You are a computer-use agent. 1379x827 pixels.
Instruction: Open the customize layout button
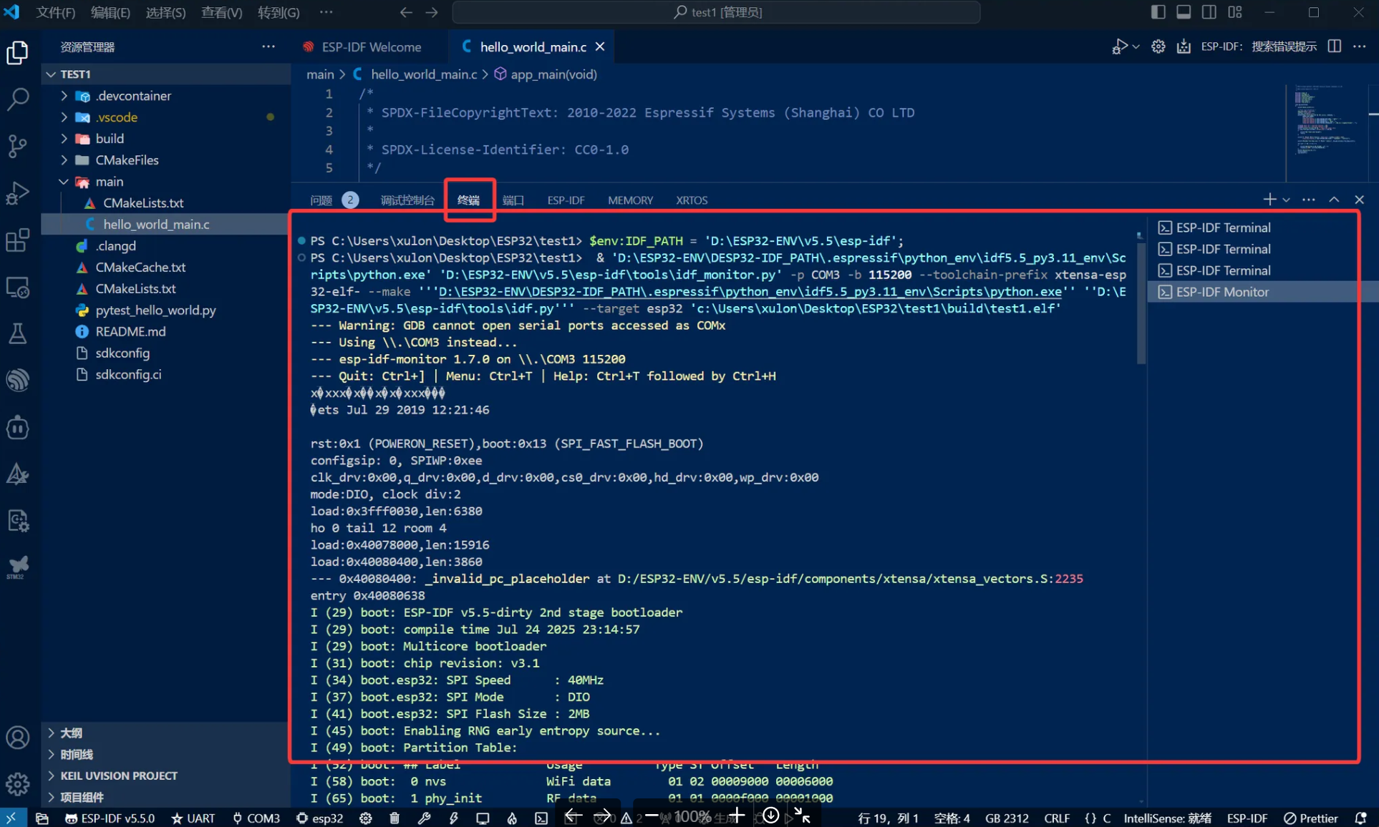point(1235,12)
